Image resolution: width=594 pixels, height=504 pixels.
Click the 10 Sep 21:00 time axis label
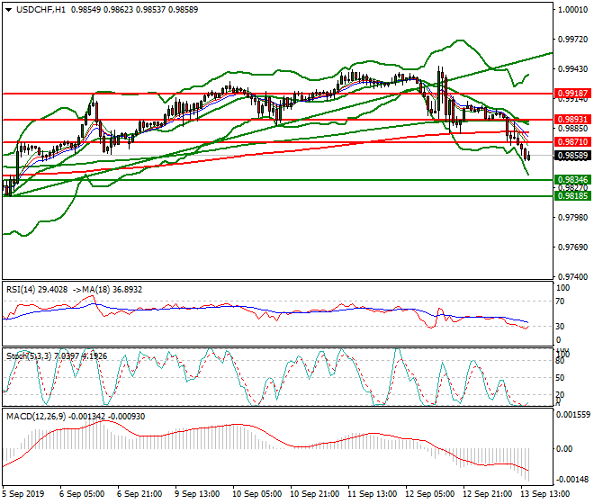[314, 494]
